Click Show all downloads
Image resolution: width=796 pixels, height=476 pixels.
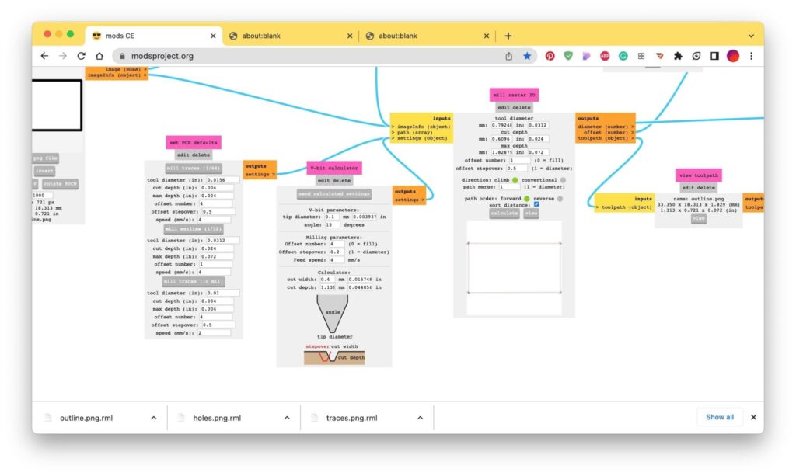pos(719,417)
